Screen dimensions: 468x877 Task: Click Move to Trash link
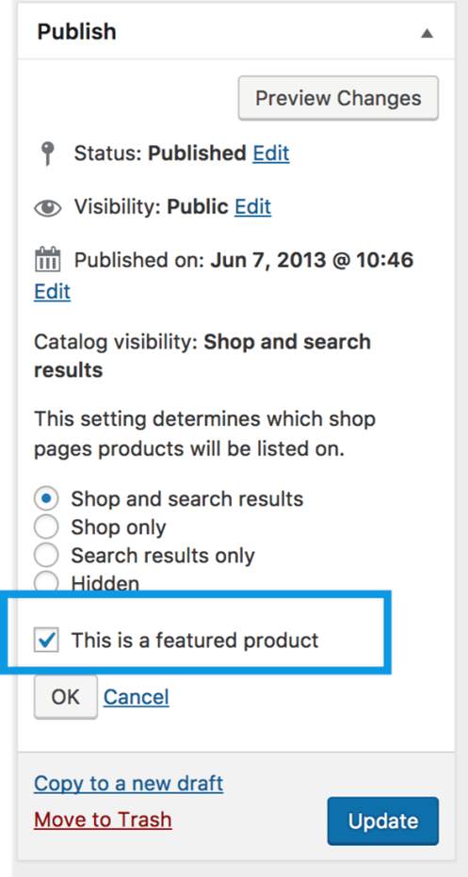(103, 820)
